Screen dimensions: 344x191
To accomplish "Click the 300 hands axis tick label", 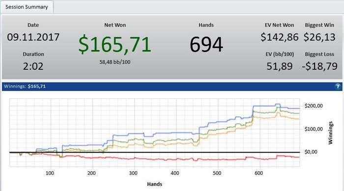I will click(x=133, y=173).
